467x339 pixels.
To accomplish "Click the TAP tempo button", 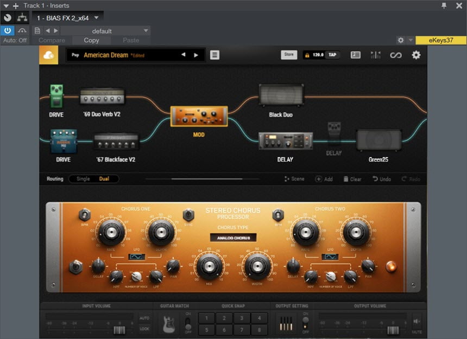I will tap(332, 55).
